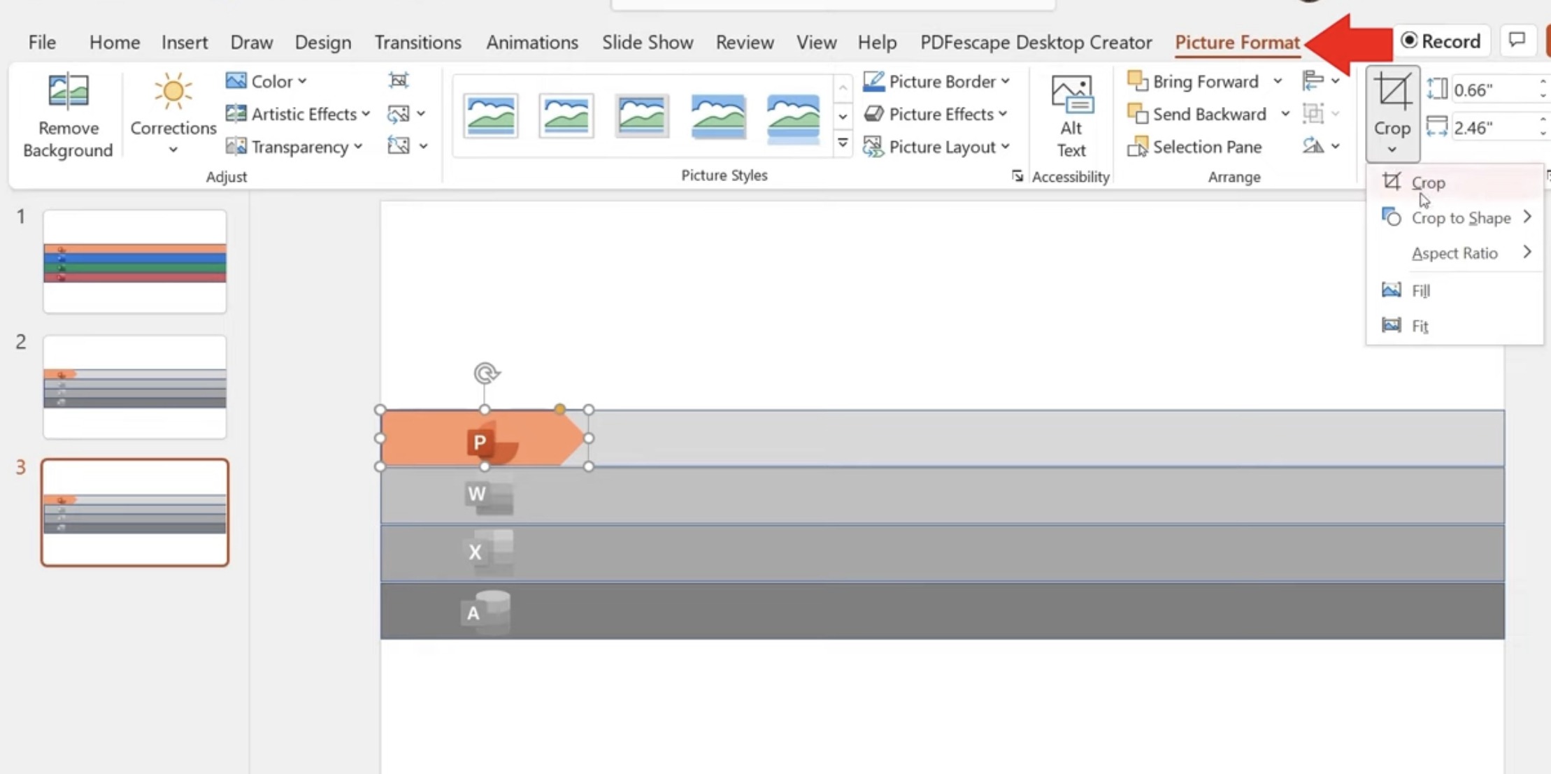1551x774 pixels.
Task: Apply the fifth picture style thumbnail
Action: coord(794,117)
